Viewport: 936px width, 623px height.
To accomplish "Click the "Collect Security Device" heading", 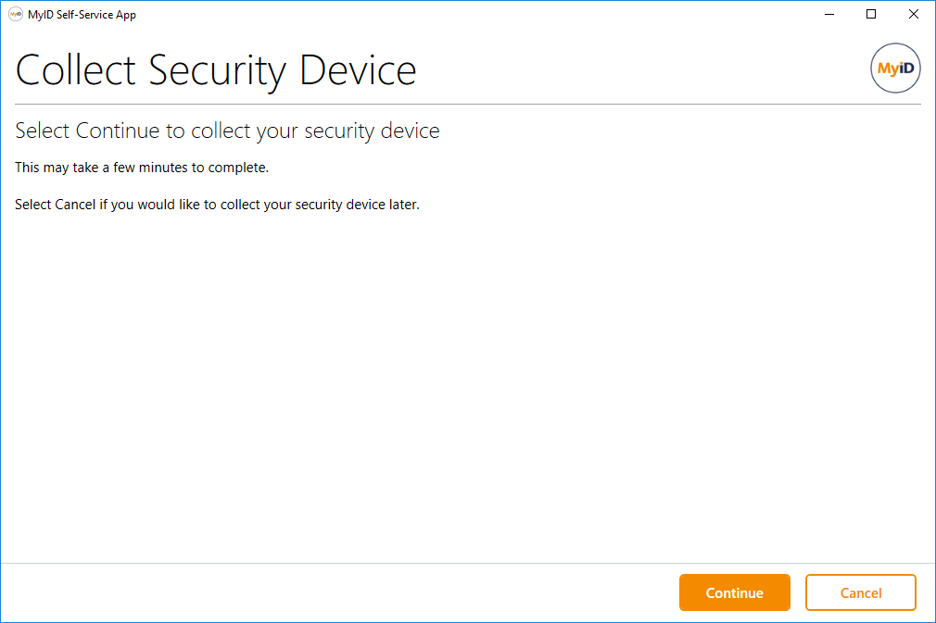I will [216, 71].
